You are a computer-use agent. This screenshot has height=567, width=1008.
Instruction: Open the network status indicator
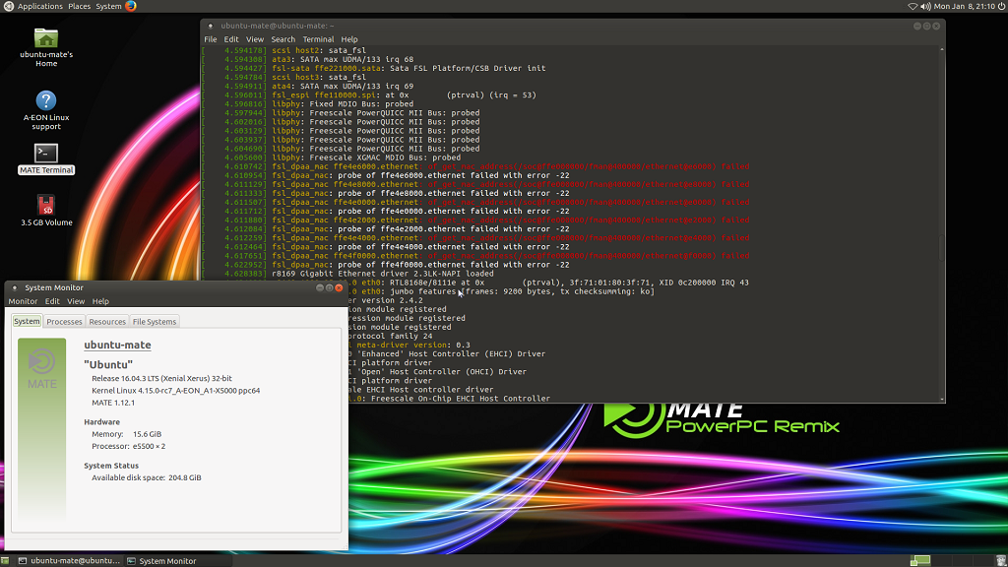(913, 7)
